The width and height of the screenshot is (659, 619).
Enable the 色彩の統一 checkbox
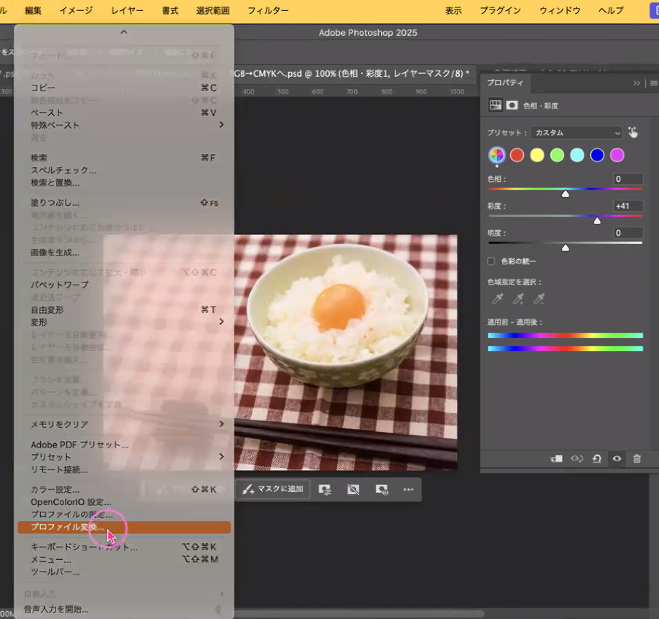pyautogui.click(x=491, y=261)
